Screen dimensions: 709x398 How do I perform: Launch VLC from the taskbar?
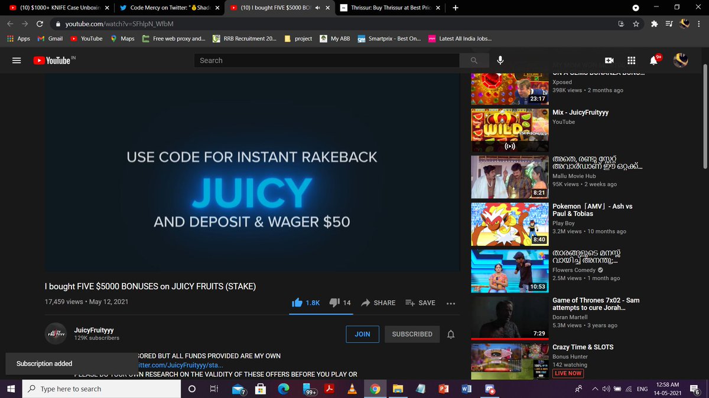click(352, 389)
